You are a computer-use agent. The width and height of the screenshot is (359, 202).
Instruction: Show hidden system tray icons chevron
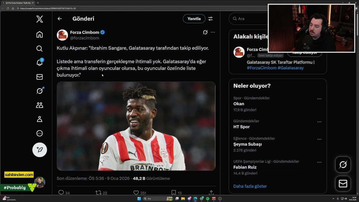[333, 199]
